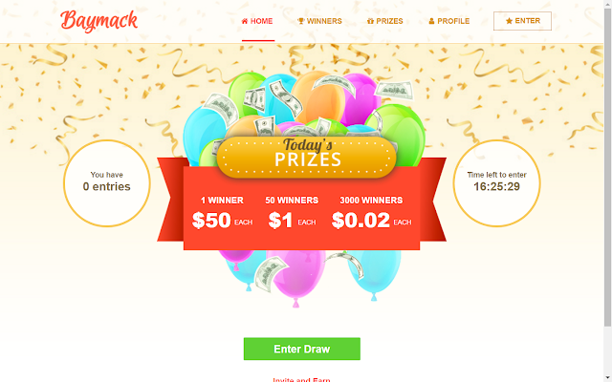Select the $1 fifty winners prize
Viewport: 612px width, 382px height.
click(292, 214)
